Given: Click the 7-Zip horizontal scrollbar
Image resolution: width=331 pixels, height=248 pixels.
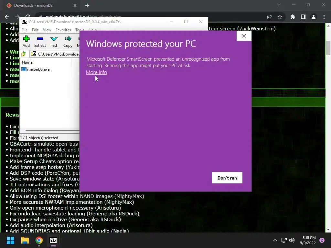Looking at the screenshot, I should (52, 130).
